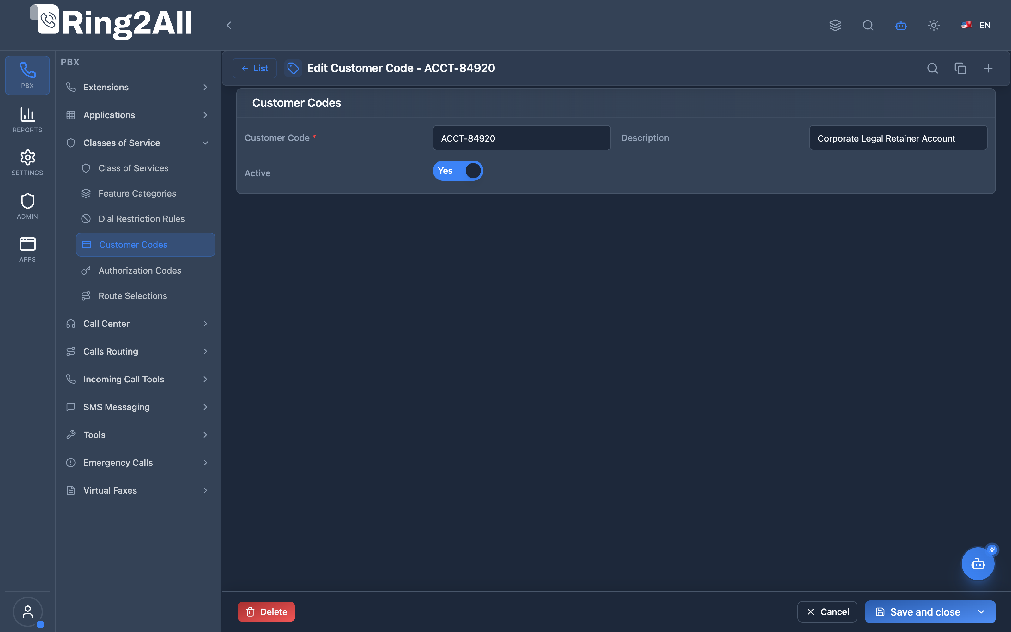
Task: Collapse sidebar with the back chevron
Action: [229, 25]
